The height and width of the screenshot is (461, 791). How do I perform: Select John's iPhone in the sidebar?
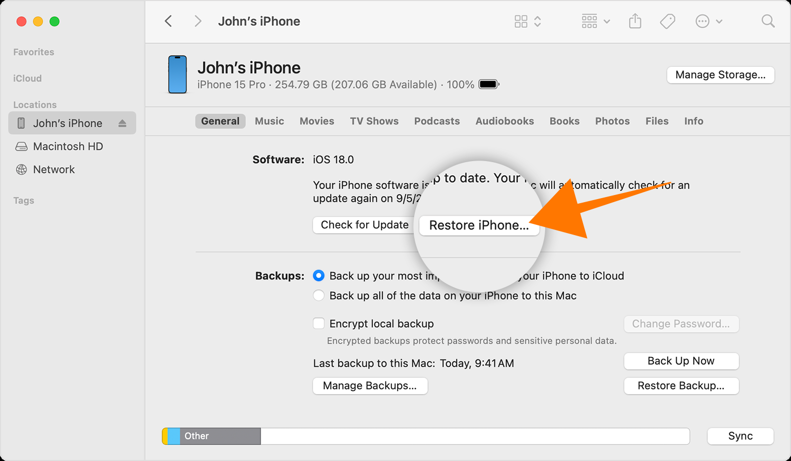72,123
